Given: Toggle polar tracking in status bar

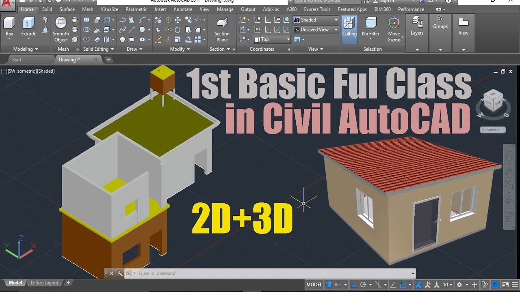Looking at the screenshot, I should point(363,285).
